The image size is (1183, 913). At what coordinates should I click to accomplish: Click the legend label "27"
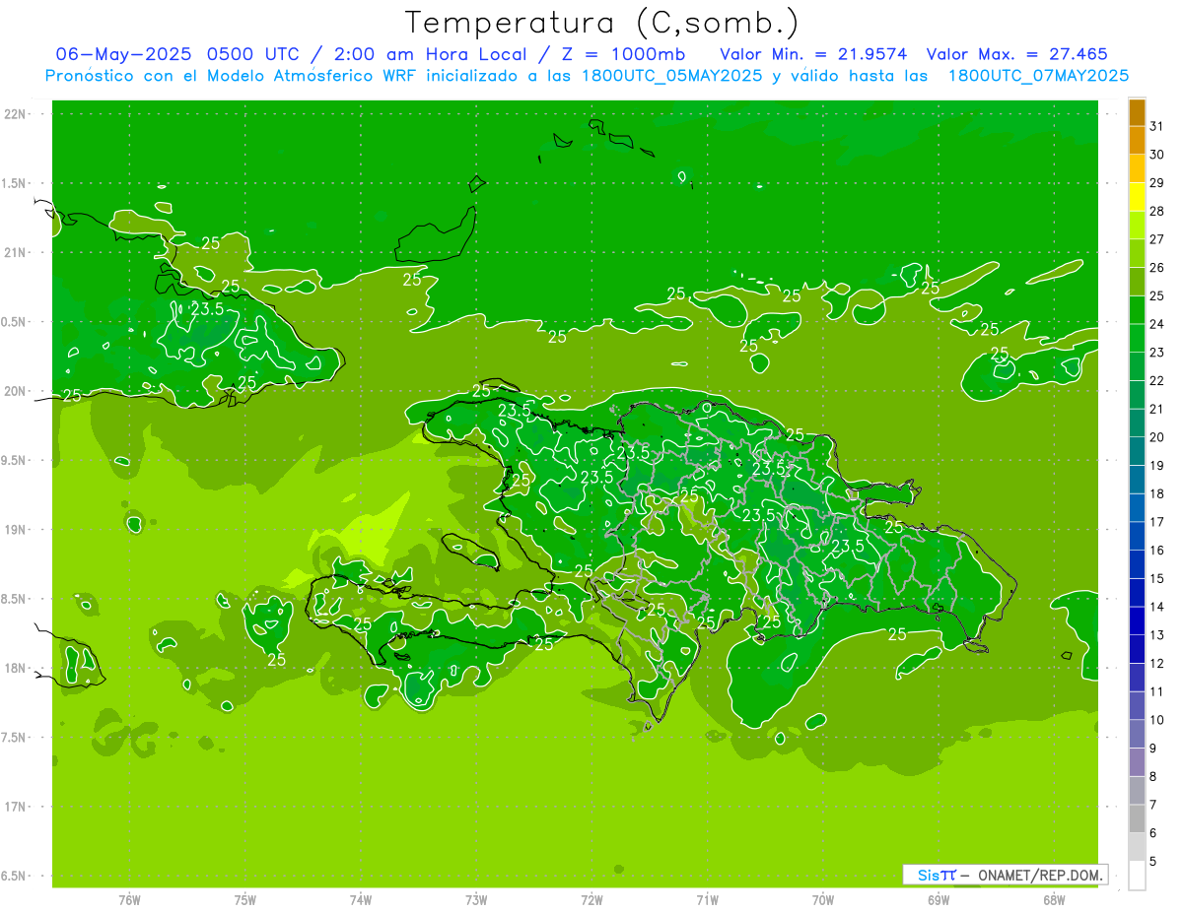click(1156, 239)
